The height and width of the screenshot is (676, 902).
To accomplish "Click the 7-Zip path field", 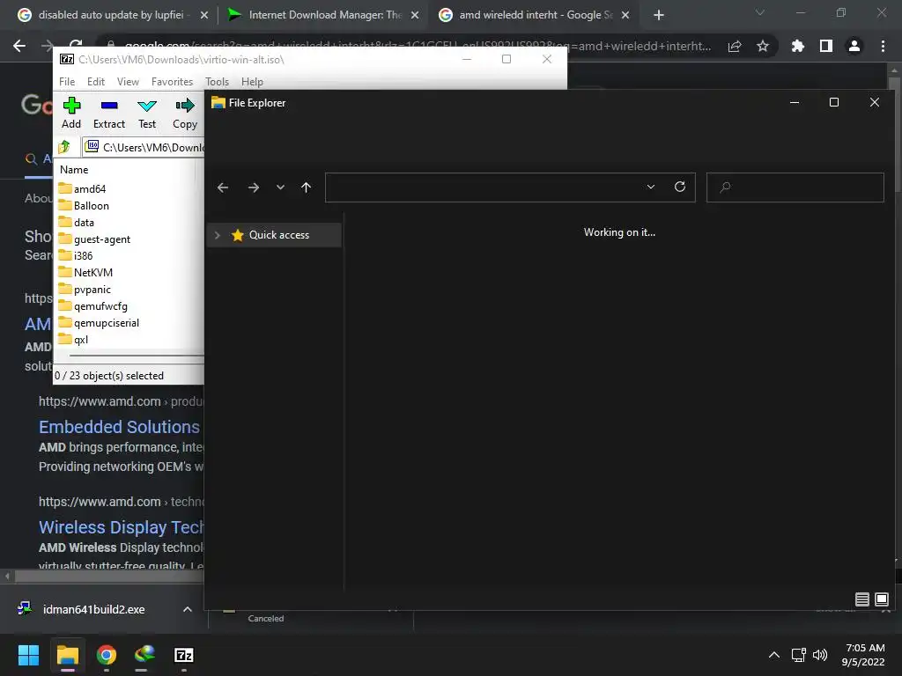I will [x=144, y=147].
